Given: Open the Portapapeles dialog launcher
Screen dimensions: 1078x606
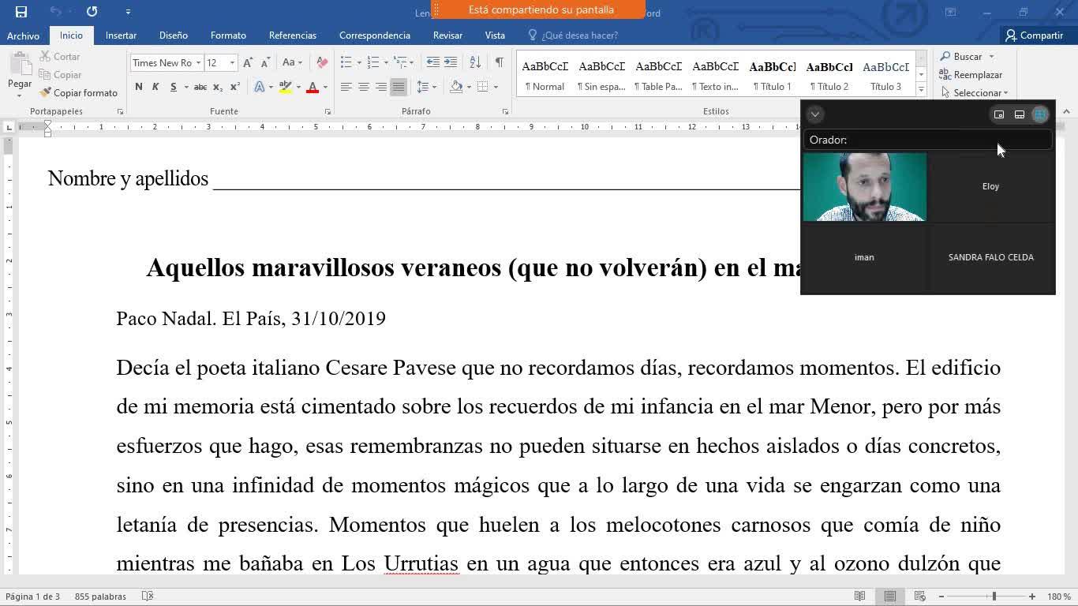Looking at the screenshot, I should coord(120,112).
